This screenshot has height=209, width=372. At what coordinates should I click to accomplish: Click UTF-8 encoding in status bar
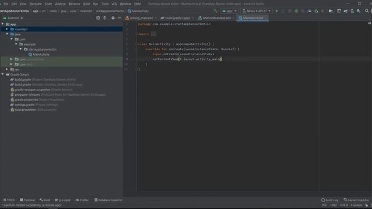point(344,205)
